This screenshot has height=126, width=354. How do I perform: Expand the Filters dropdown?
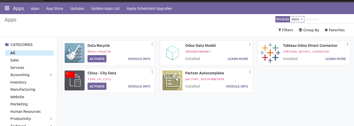pyautogui.click(x=286, y=30)
